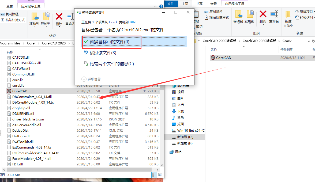Choose 跳过该文件(S) in the dialog
This screenshot has height=182, width=315.
tap(103, 53)
